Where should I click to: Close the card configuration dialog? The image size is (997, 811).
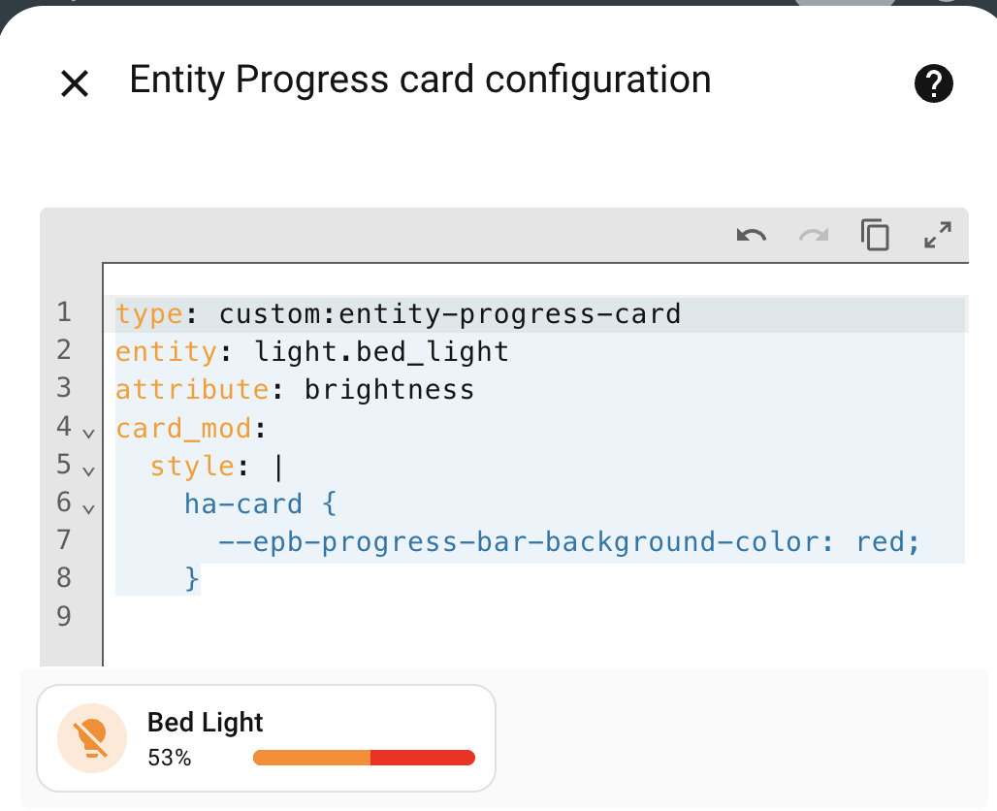tap(75, 84)
